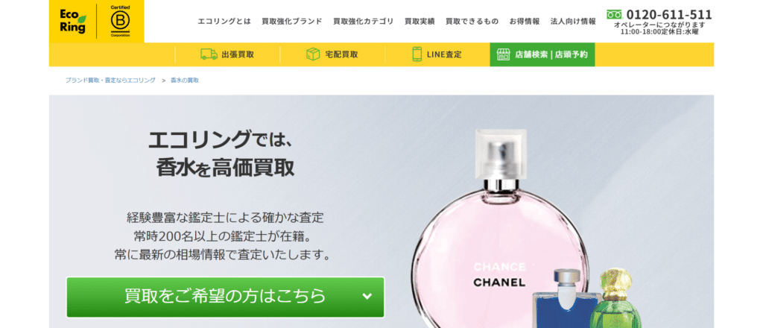Click the box icon for 宅配買取

click(313, 54)
